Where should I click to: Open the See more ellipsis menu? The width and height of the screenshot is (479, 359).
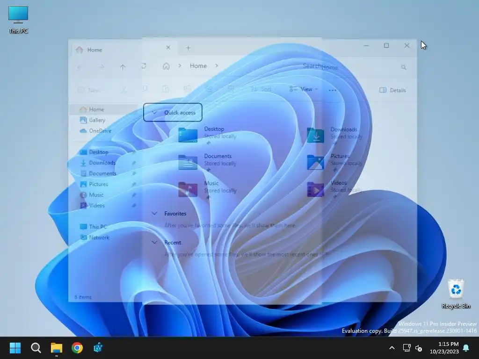[333, 90]
